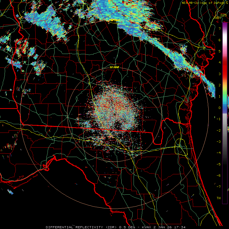This screenshot has width=229, height=229.
Task: Click the 5 value on the color scale
Action: (220, 51)
